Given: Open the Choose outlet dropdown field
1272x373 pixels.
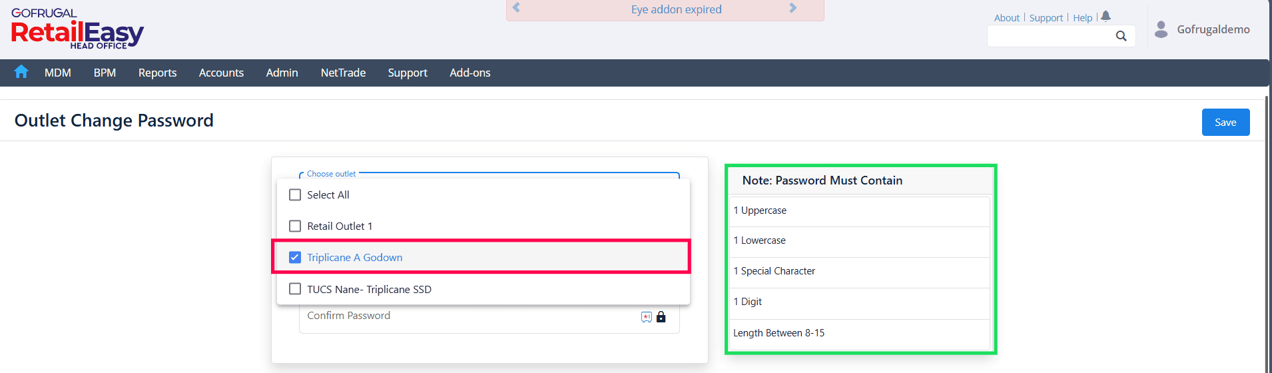Looking at the screenshot, I should pyautogui.click(x=519, y=175).
